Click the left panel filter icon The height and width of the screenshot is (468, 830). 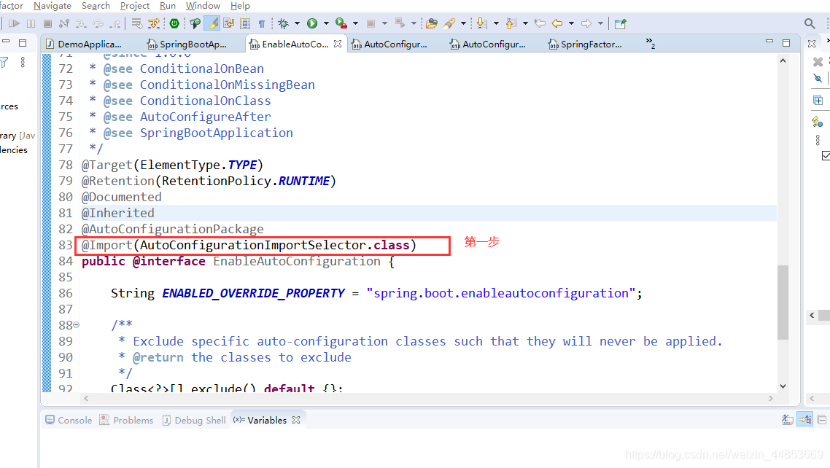coord(4,63)
